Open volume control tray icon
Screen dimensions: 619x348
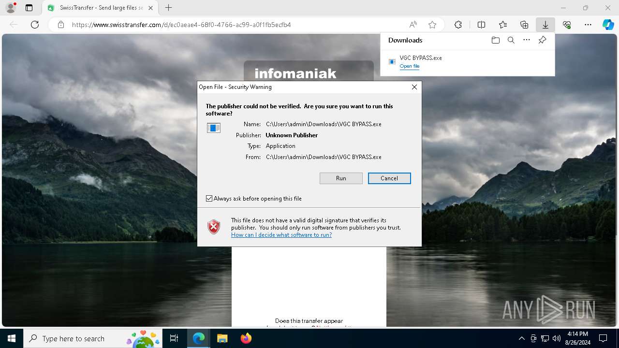[x=557, y=338]
